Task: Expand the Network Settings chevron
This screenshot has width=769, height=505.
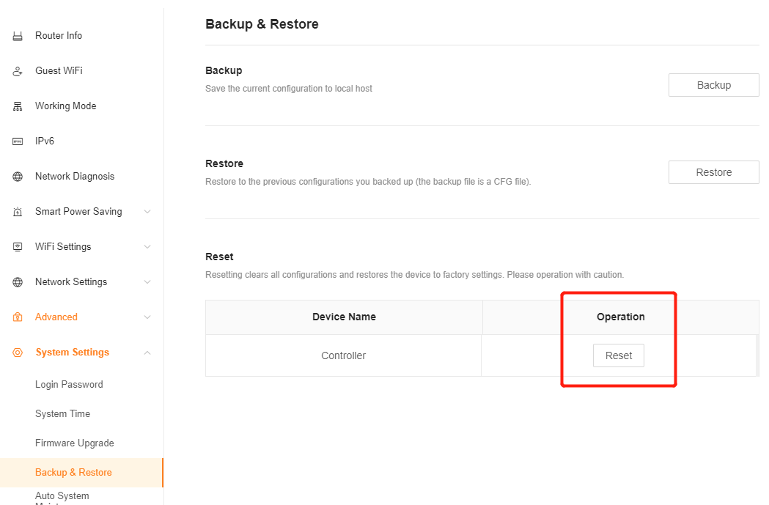Action: click(147, 282)
